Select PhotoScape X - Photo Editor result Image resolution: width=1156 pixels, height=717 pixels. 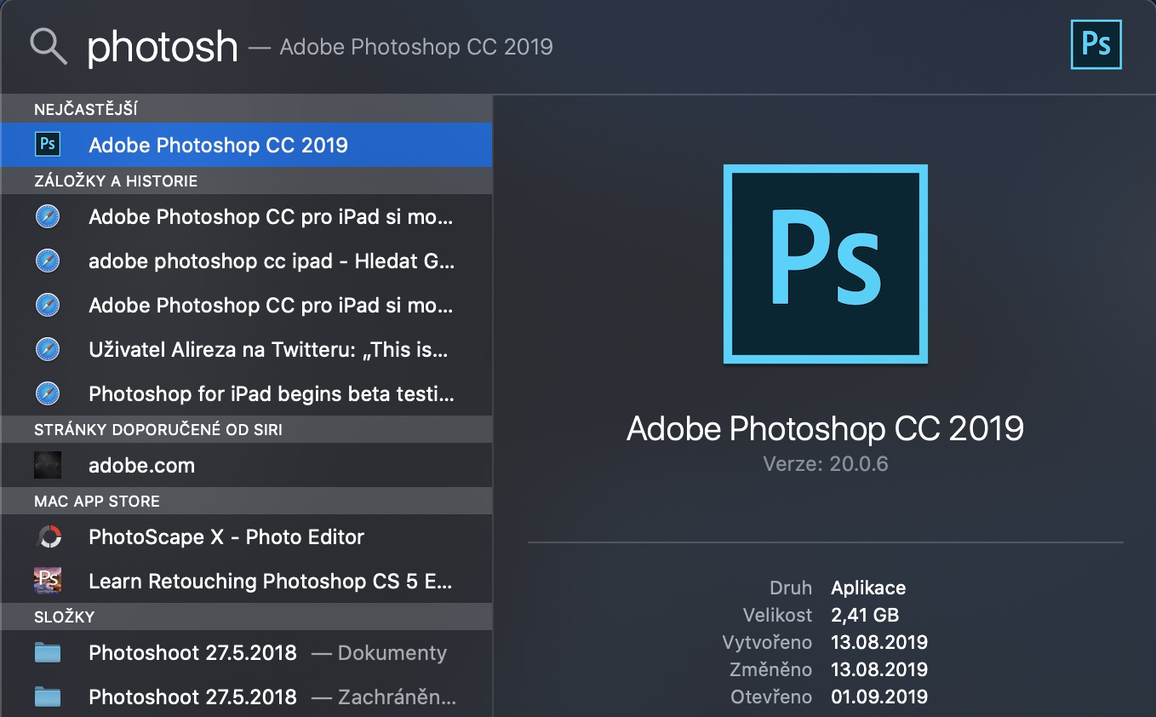[226, 537]
